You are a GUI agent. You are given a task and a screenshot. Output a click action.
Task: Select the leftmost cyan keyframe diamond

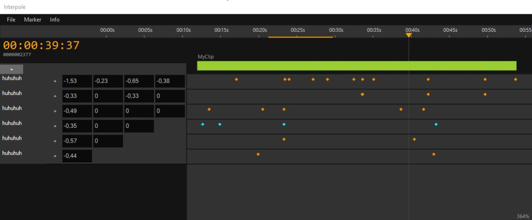pyautogui.click(x=203, y=125)
